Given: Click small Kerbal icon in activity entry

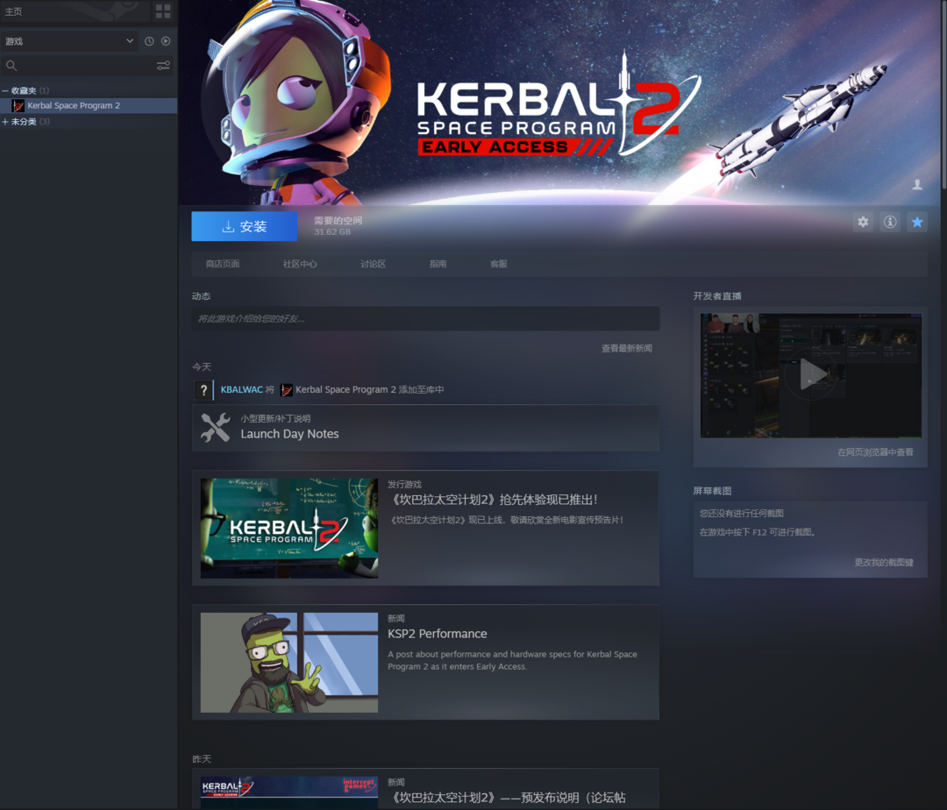Looking at the screenshot, I should pyautogui.click(x=286, y=390).
